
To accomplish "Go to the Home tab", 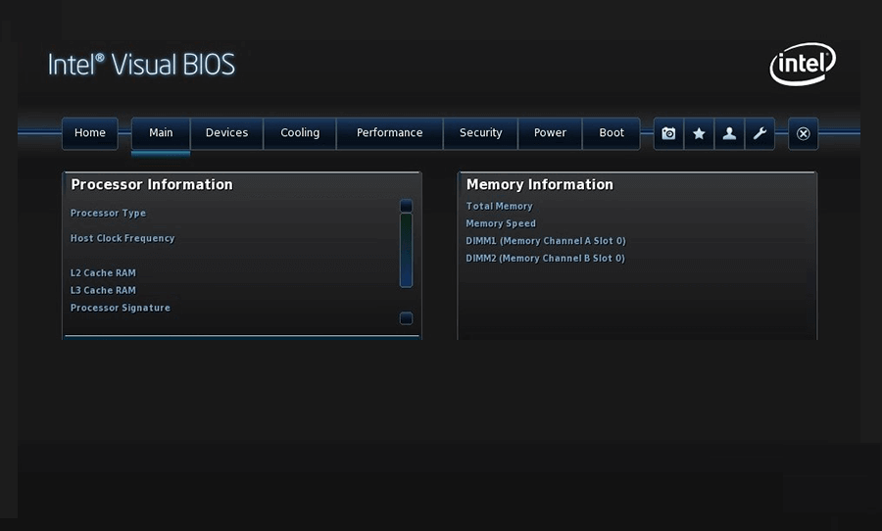I will (90, 133).
